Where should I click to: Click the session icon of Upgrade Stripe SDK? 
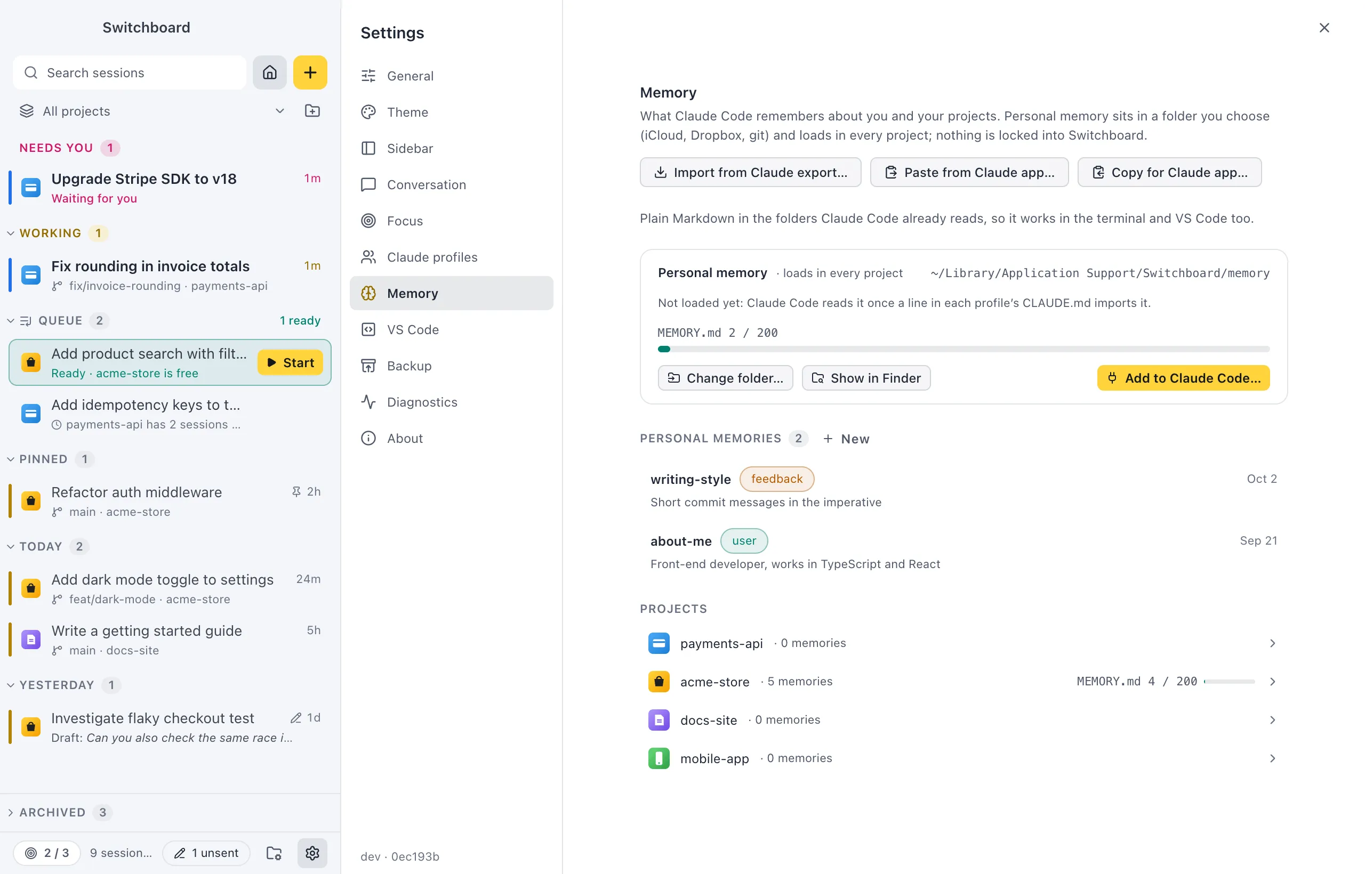(31, 187)
